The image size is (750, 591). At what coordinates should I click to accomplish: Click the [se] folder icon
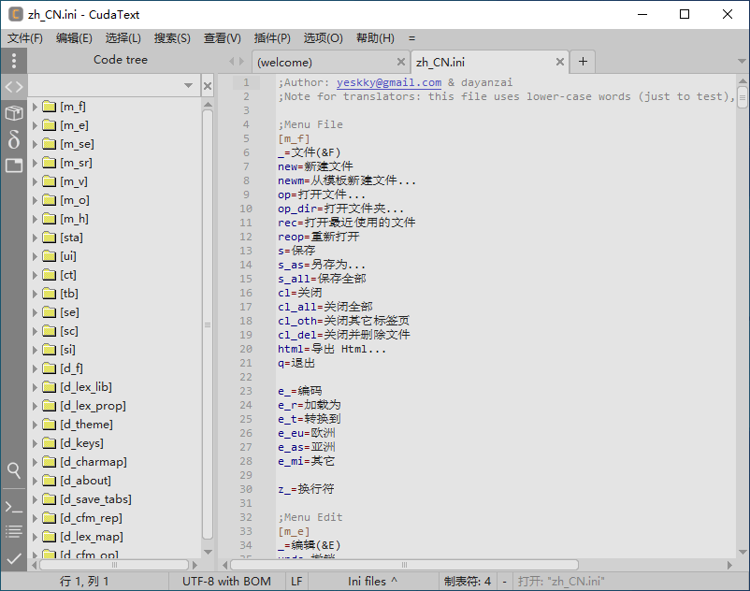click(x=49, y=312)
